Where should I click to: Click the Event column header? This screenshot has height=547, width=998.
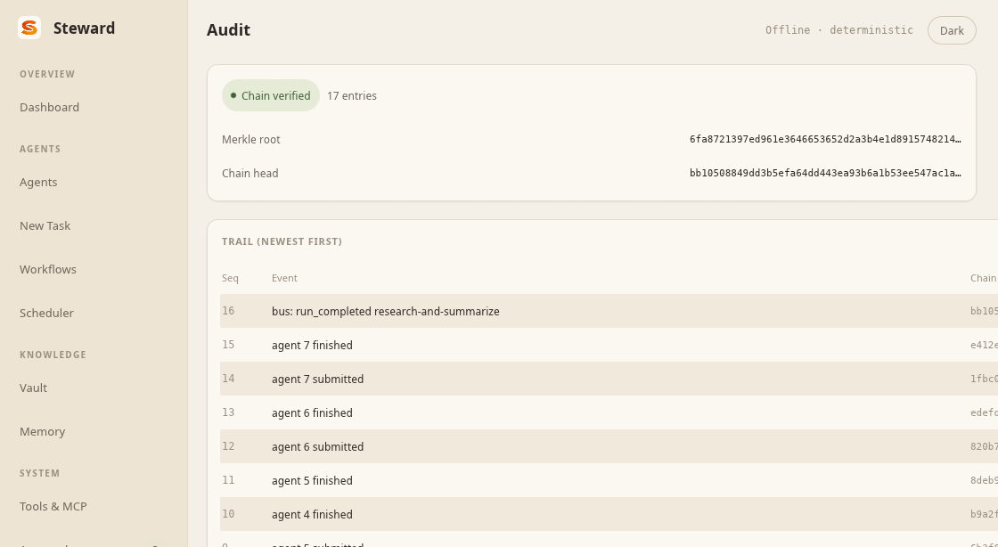click(x=284, y=278)
